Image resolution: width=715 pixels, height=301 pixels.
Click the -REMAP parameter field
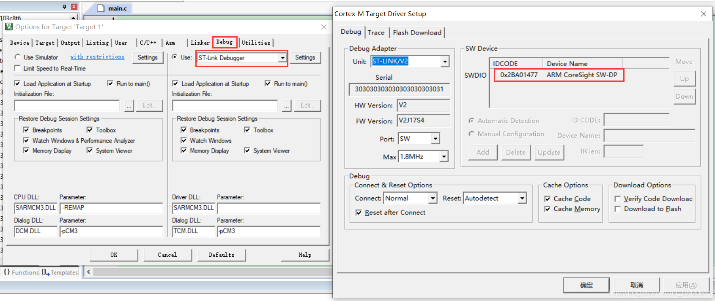point(111,208)
